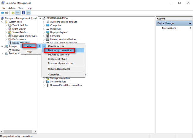Choose Resources by connection

point(63,63)
